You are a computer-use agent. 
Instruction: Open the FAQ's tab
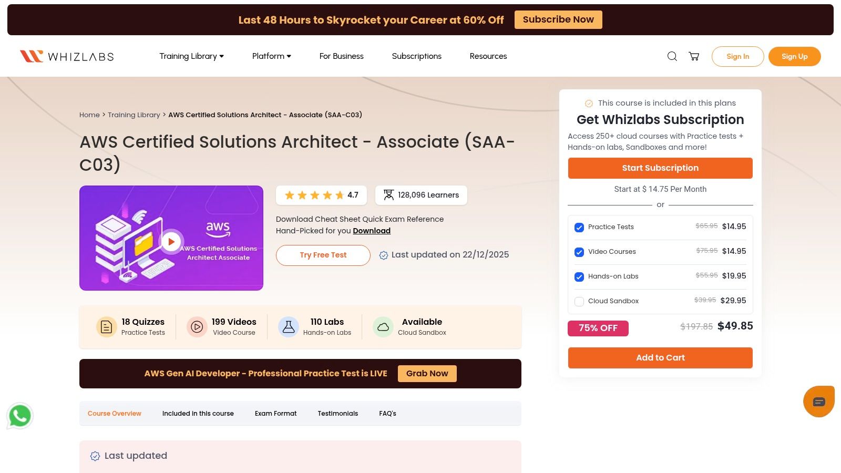point(388,414)
